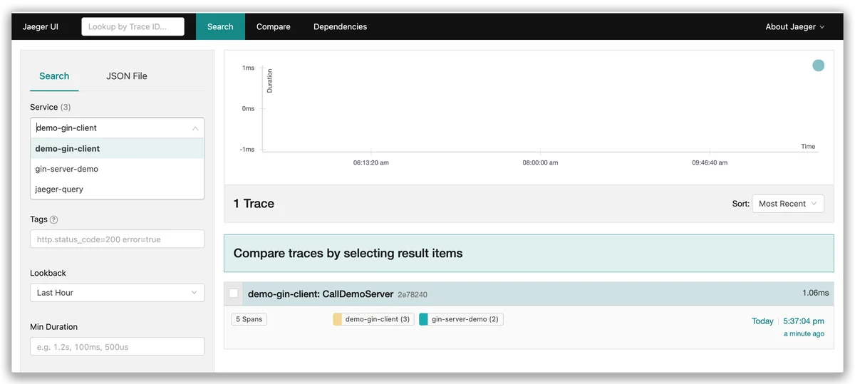Switch to the JSON File tab

point(127,76)
